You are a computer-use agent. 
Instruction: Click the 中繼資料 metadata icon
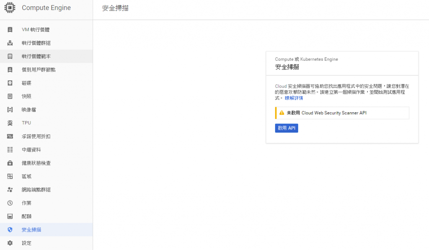pyautogui.click(x=10, y=149)
